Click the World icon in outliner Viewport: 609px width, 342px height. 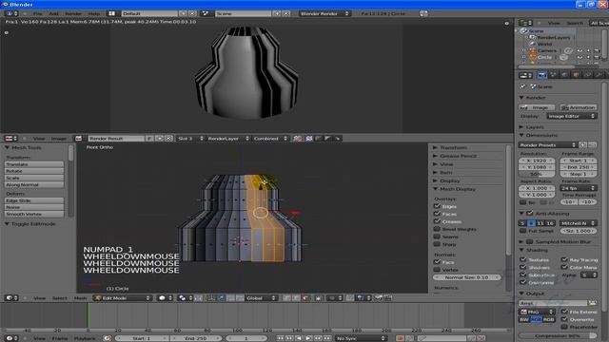533,44
